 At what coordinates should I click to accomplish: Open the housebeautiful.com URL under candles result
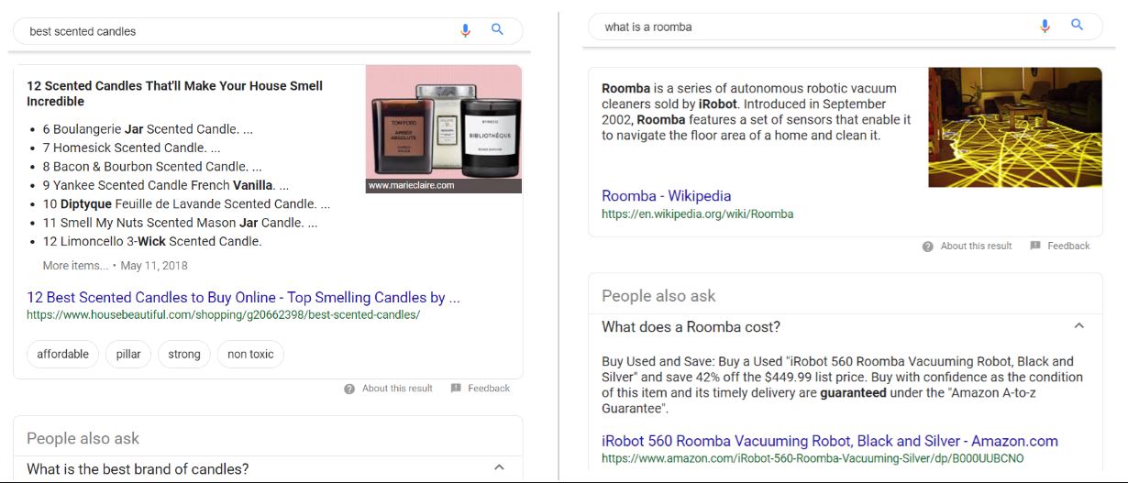click(x=223, y=314)
